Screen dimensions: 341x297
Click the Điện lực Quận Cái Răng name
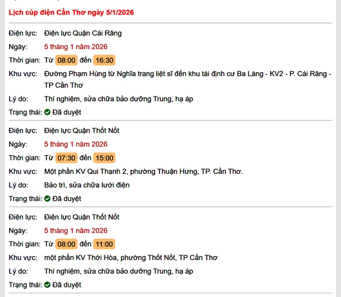click(x=83, y=33)
